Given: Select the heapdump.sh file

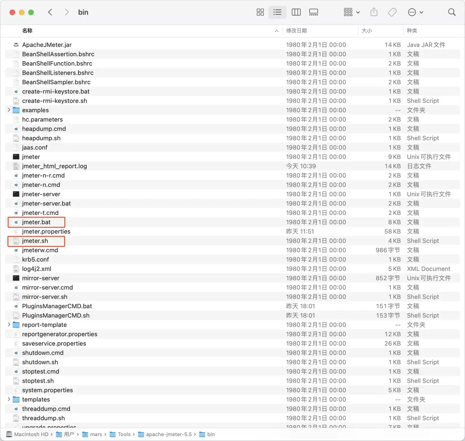Looking at the screenshot, I should click(41, 138).
